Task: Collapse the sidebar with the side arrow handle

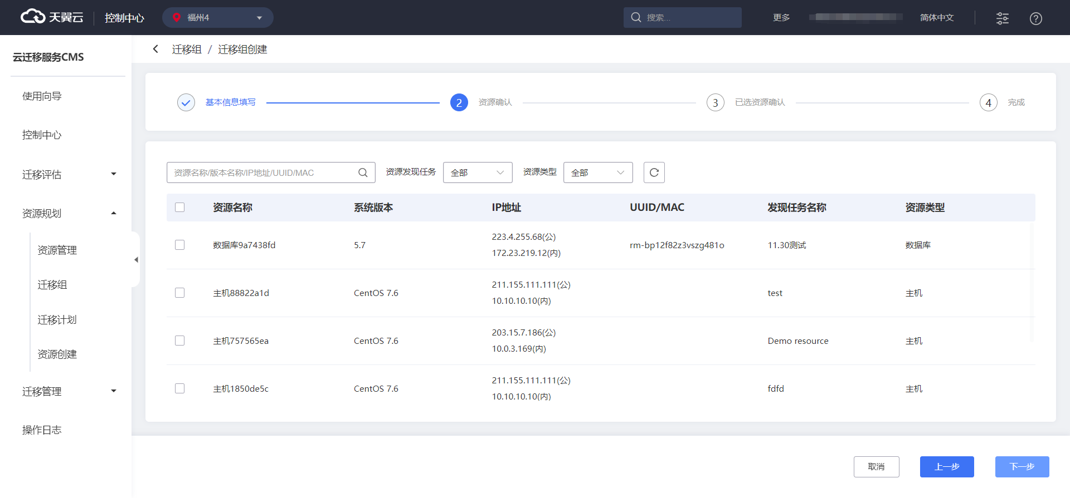Action: [135, 260]
